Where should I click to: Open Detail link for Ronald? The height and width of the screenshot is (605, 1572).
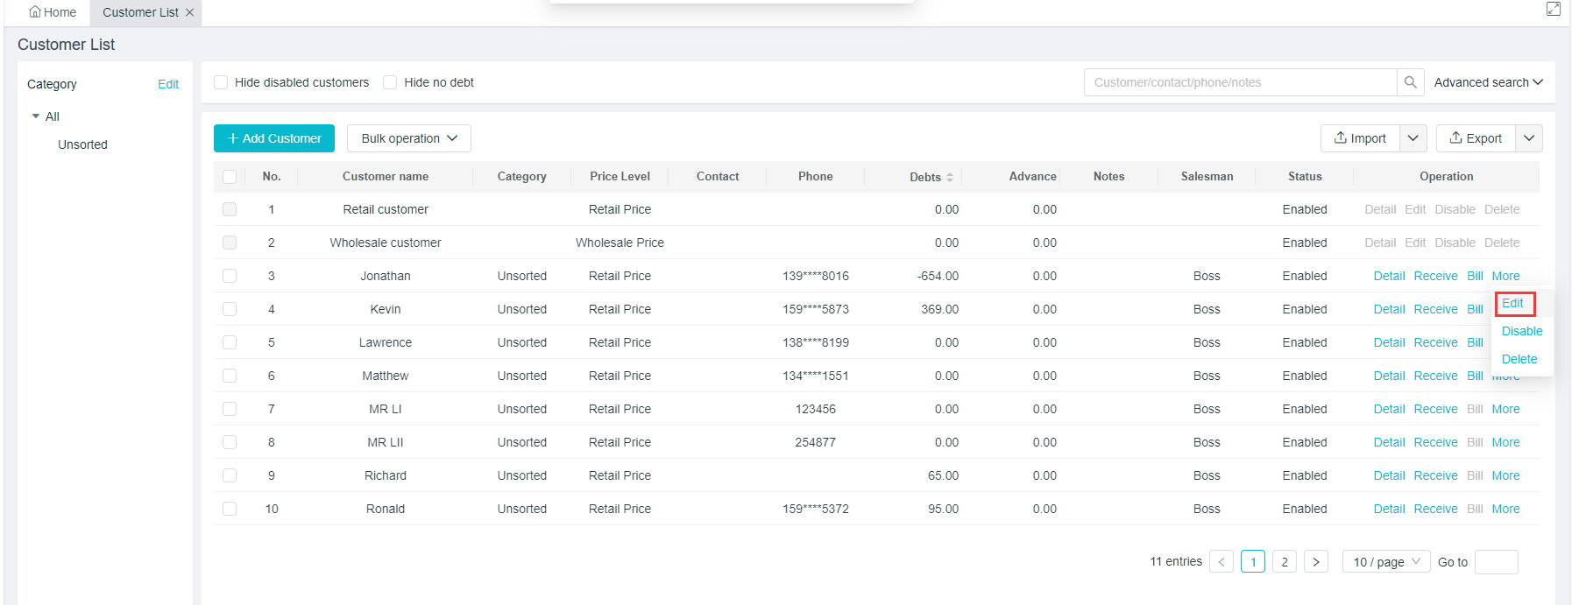1389,509
